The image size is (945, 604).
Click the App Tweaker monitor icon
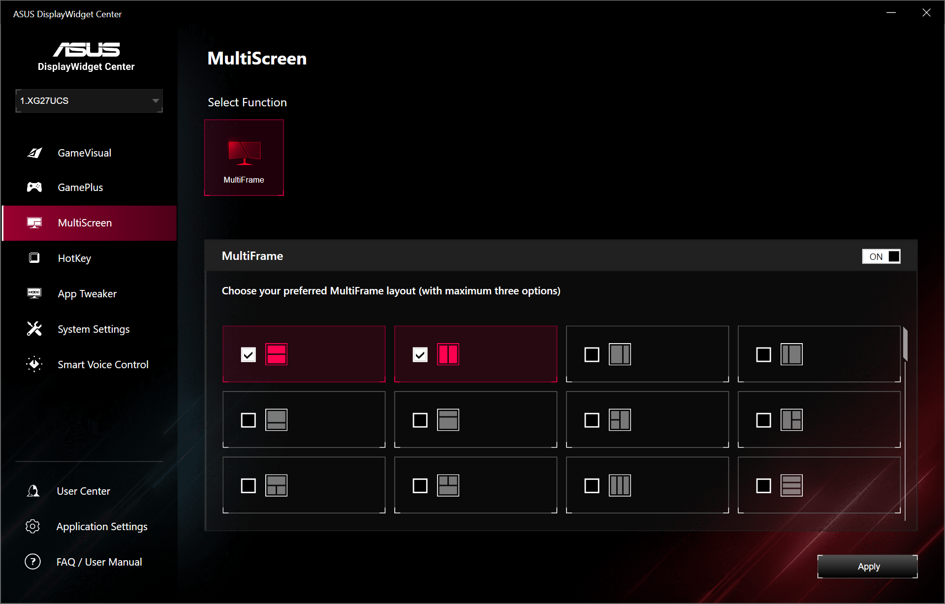pos(34,293)
